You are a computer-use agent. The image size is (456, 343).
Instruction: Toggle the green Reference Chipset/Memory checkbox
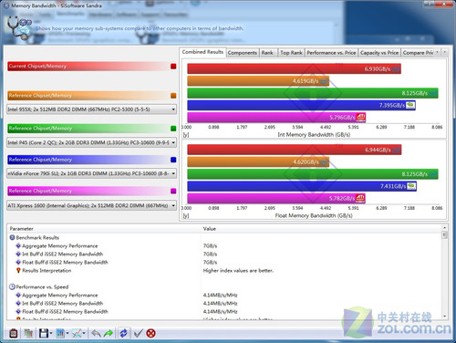coord(173,129)
